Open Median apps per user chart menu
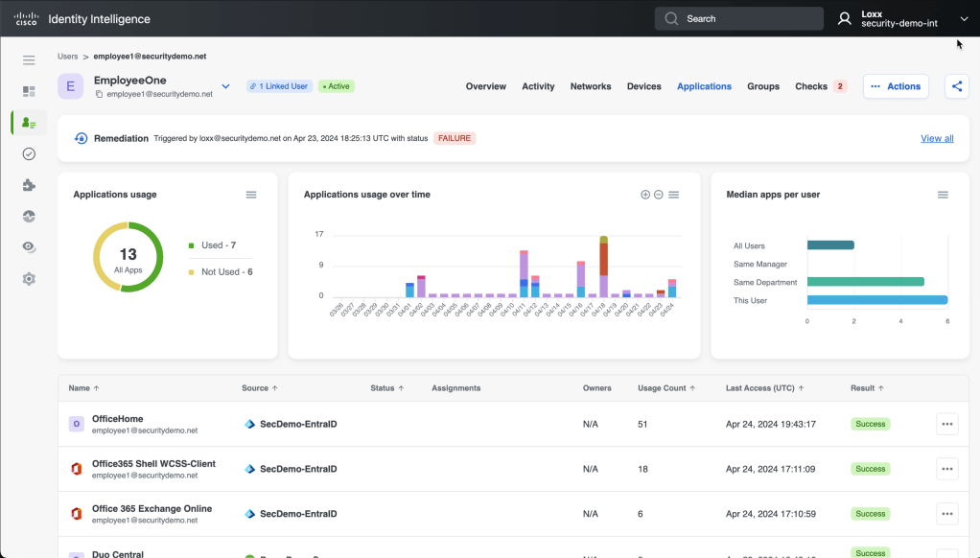980x558 pixels. coord(943,195)
